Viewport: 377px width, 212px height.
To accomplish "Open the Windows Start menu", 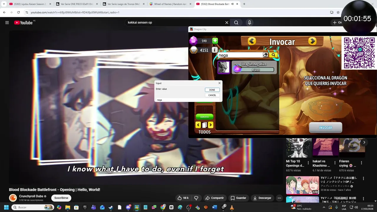I will point(6,207).
